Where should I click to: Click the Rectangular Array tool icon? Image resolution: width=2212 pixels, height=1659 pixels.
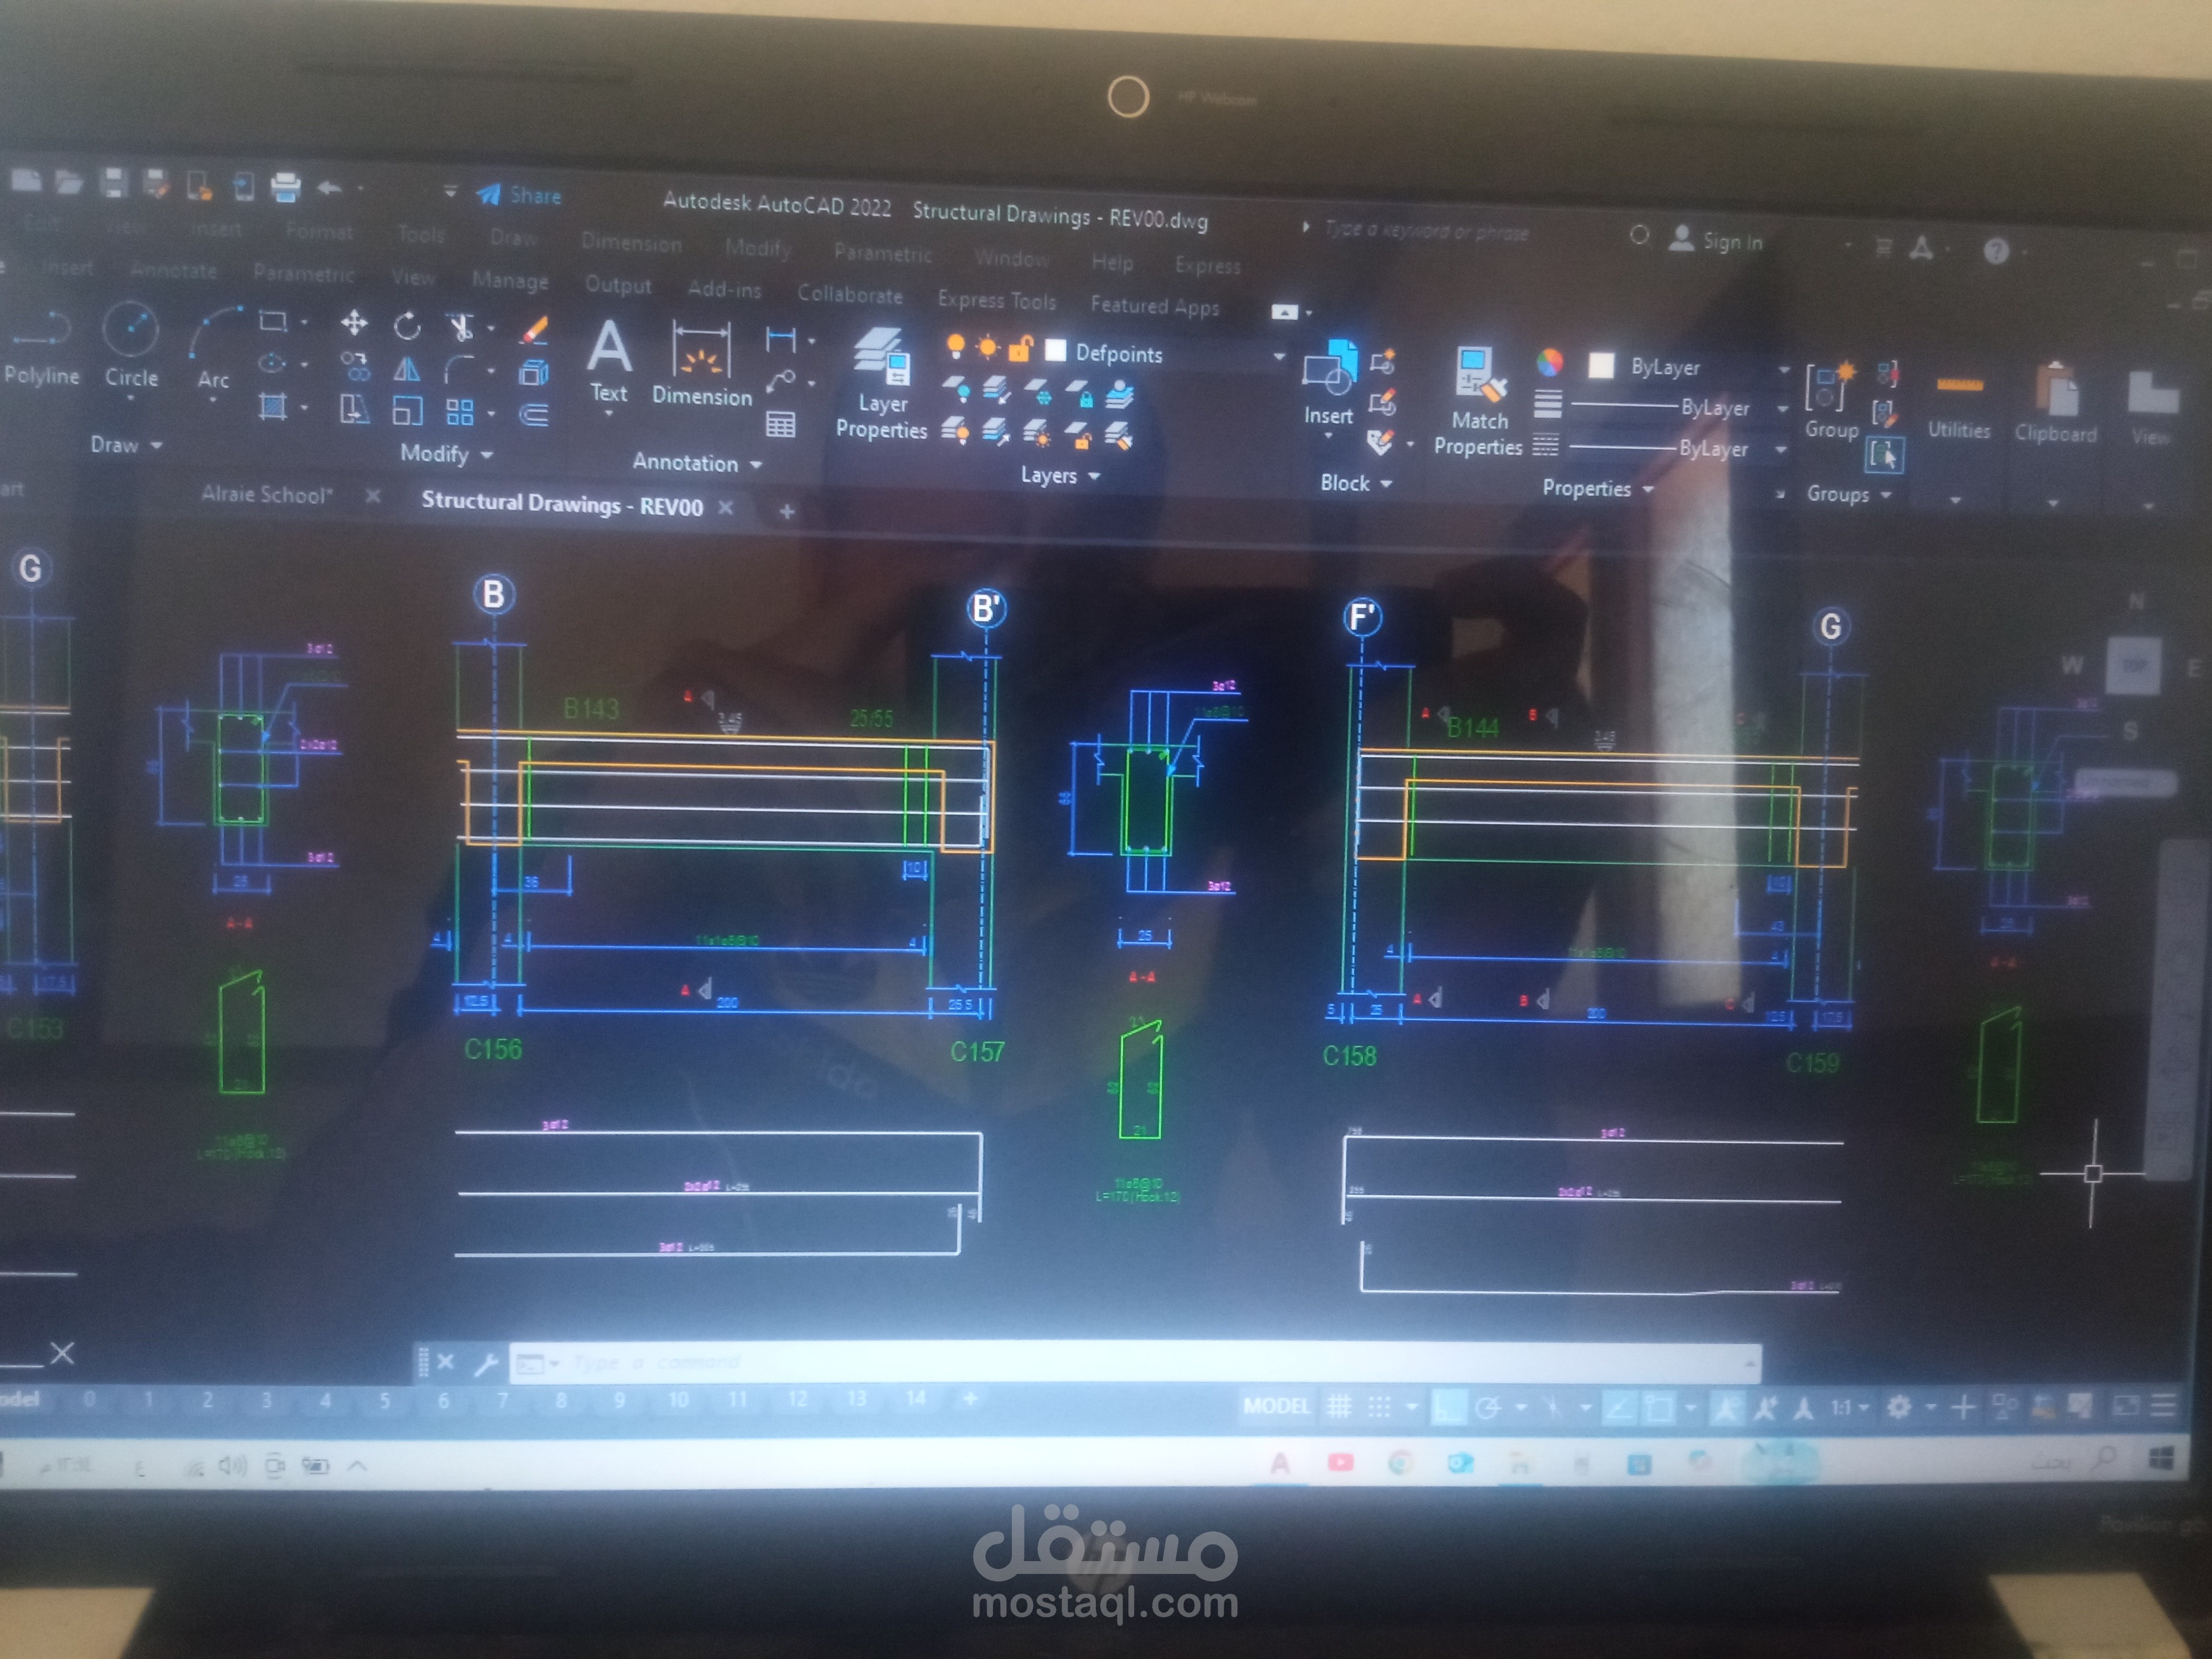pyautogui.click(x=459, y=412)
